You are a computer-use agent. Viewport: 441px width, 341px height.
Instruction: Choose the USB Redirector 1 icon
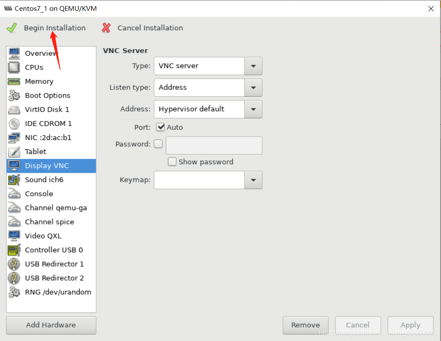point(14,264)
